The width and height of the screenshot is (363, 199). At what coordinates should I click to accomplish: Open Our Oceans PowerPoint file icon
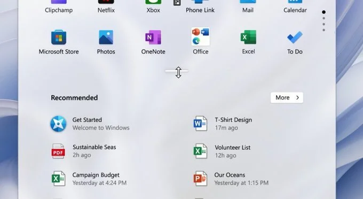200,179
